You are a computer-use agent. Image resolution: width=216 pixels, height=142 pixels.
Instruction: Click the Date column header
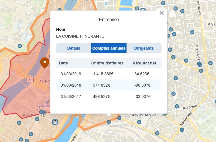pos(63,63)
